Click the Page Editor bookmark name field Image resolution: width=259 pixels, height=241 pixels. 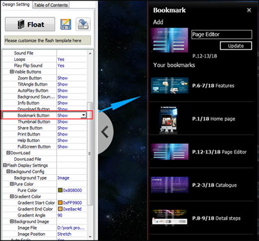click(221, 34)
